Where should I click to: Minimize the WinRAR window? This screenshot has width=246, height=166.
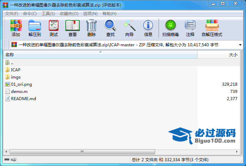point(213,3)
